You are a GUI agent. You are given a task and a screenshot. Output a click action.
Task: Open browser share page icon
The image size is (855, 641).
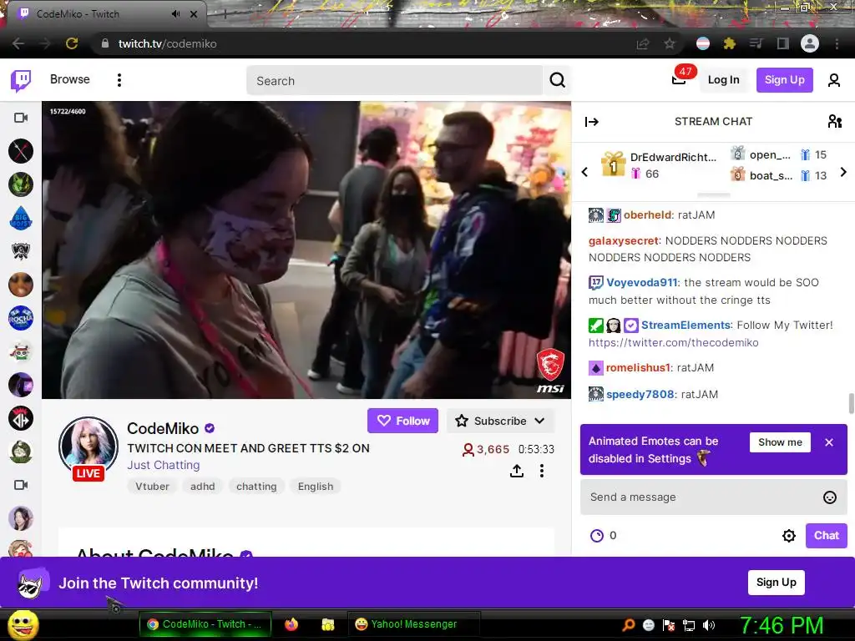(x=643, y=43)
